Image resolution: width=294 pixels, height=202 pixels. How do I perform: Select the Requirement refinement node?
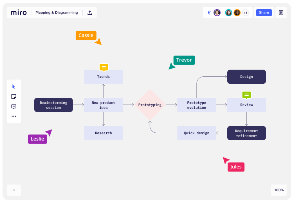pyautogui.click(x=246, y=133)
